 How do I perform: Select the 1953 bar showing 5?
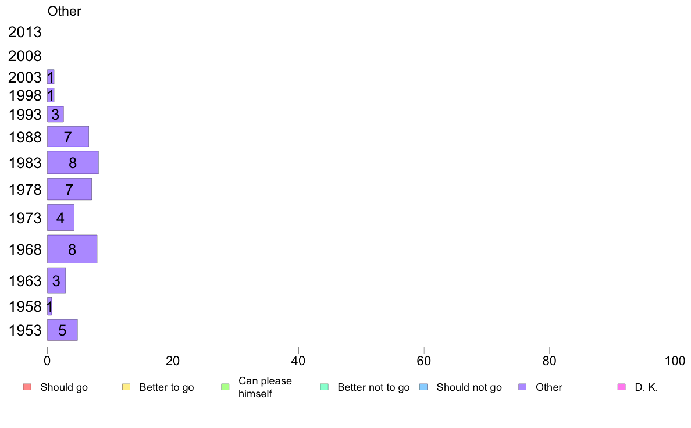(x=62, y=330)
